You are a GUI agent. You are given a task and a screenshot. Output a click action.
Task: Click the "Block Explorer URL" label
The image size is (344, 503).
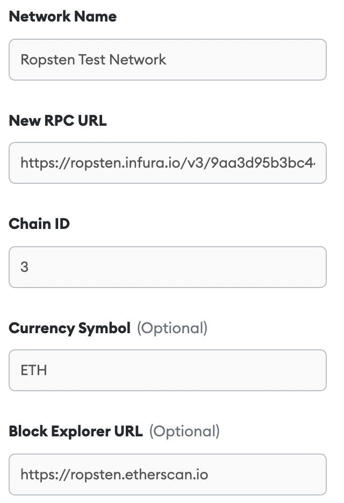(x=76, y=431)
